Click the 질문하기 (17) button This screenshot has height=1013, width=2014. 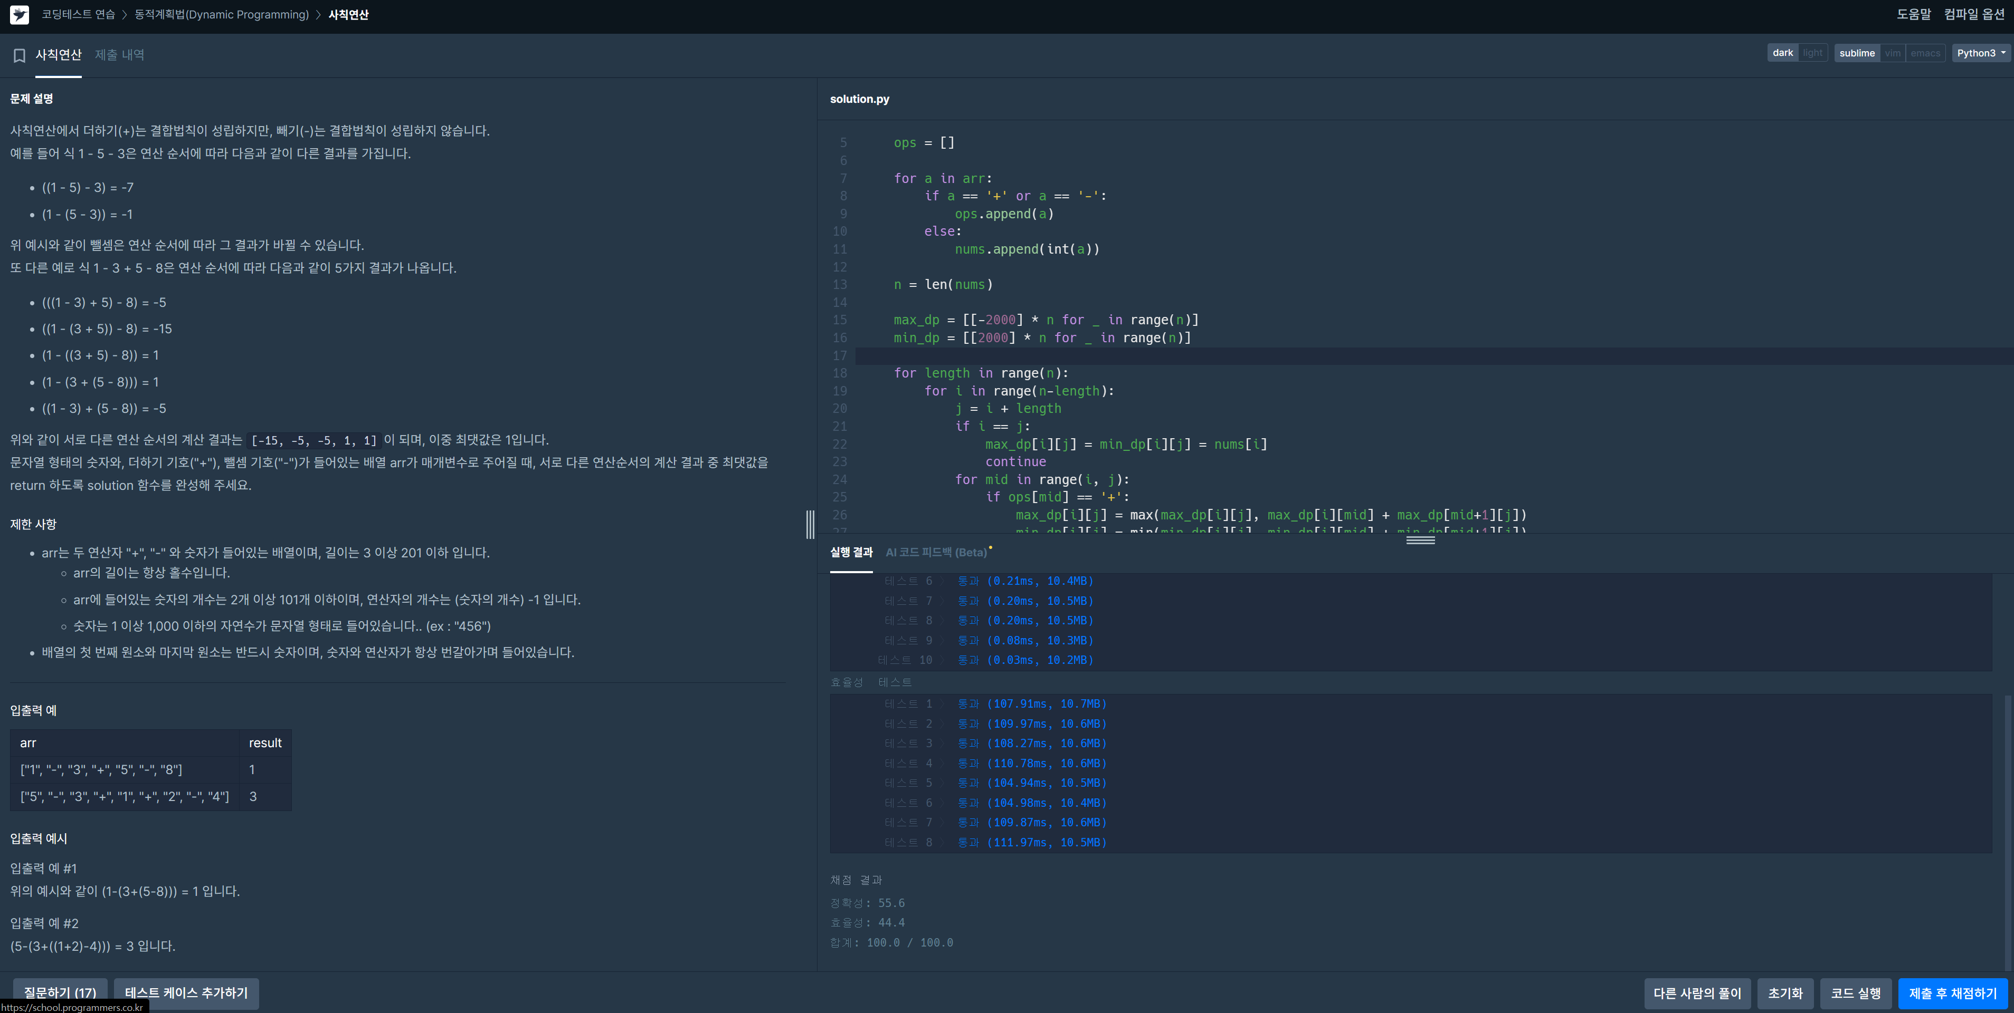point(60,992)
